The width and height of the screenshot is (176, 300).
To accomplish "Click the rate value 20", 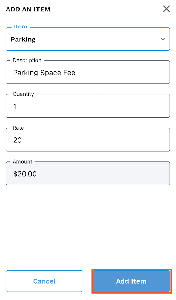I will click(17, 140).
